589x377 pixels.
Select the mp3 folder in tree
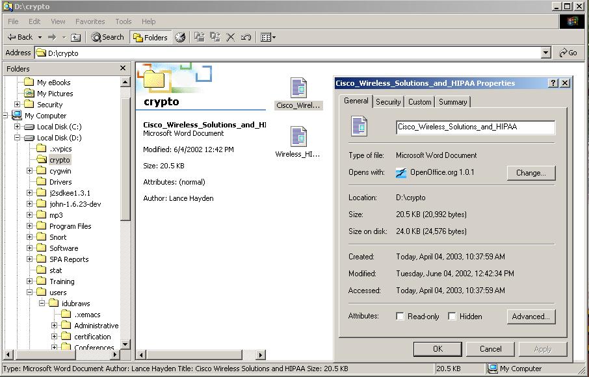(56, 214)
